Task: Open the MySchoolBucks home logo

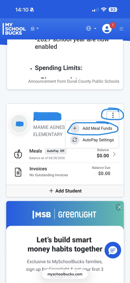Action: point(14,29)
